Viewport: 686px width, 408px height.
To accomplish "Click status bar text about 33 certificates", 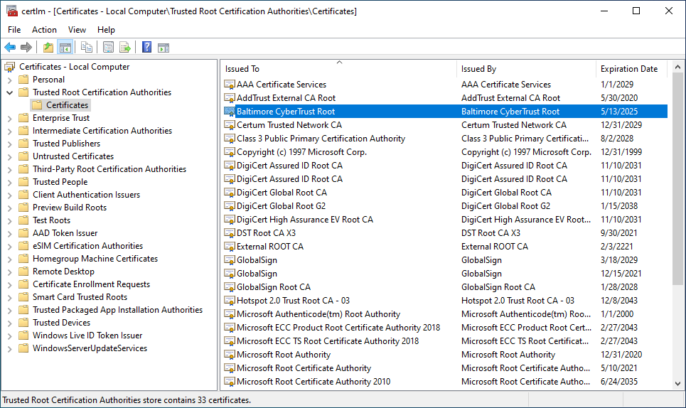I will pyautogui.click(x=127, y=400).
